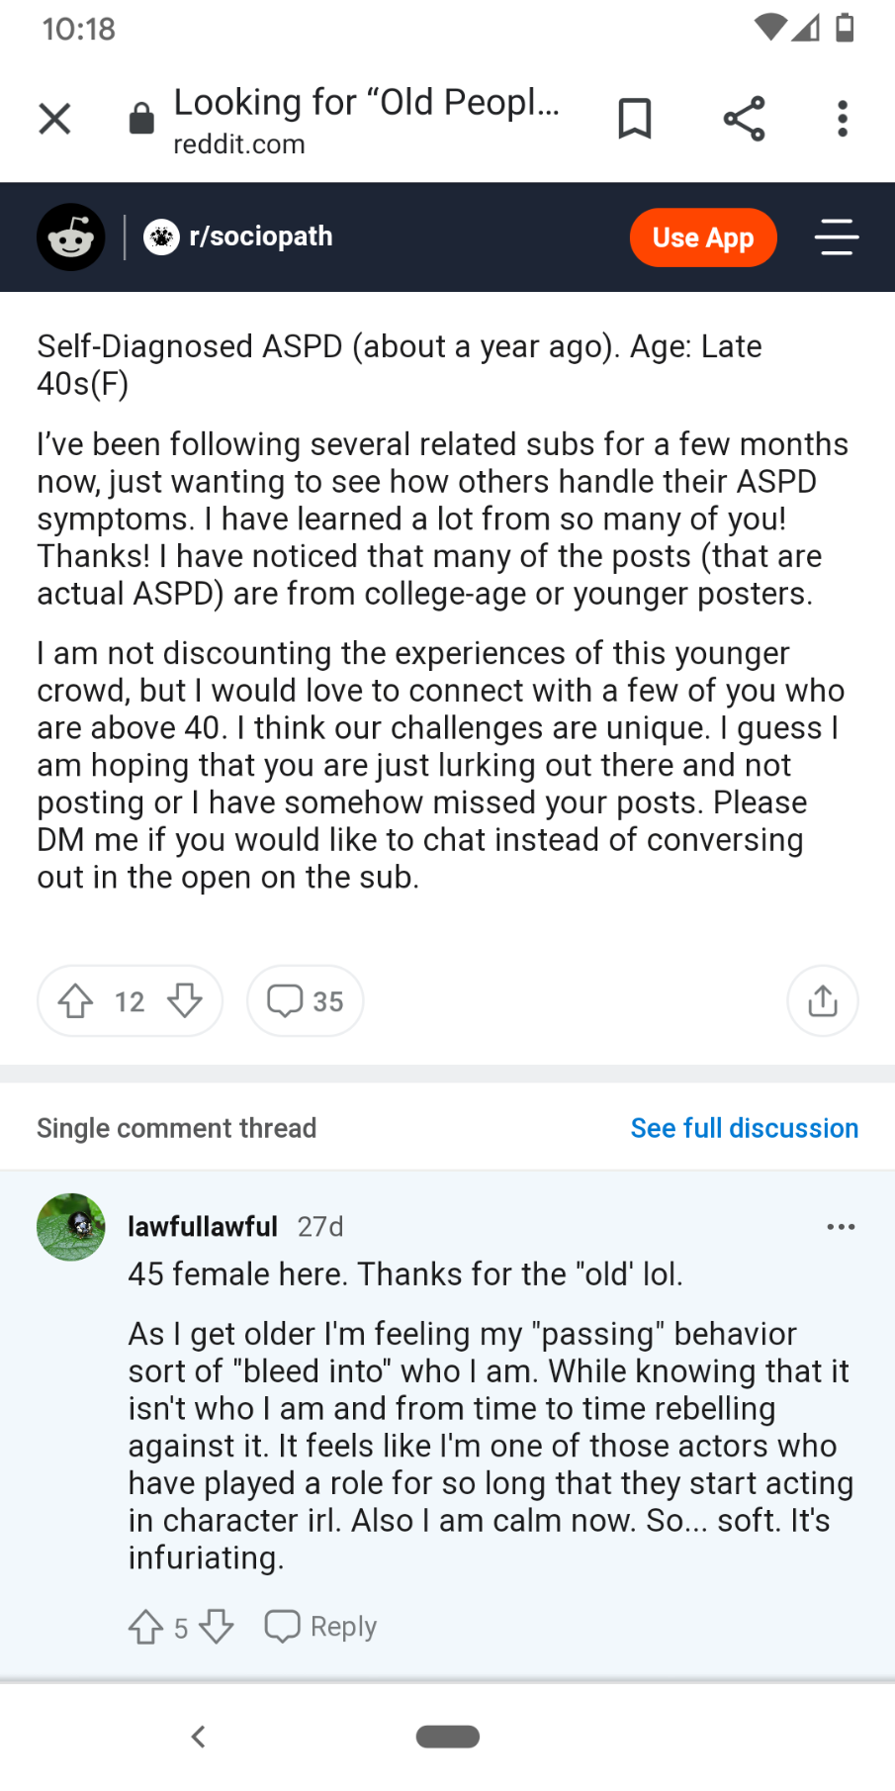Share the post using share icon
Image resolution: width=895 pixels, height=1791 pixels.
click(822, 1001)
